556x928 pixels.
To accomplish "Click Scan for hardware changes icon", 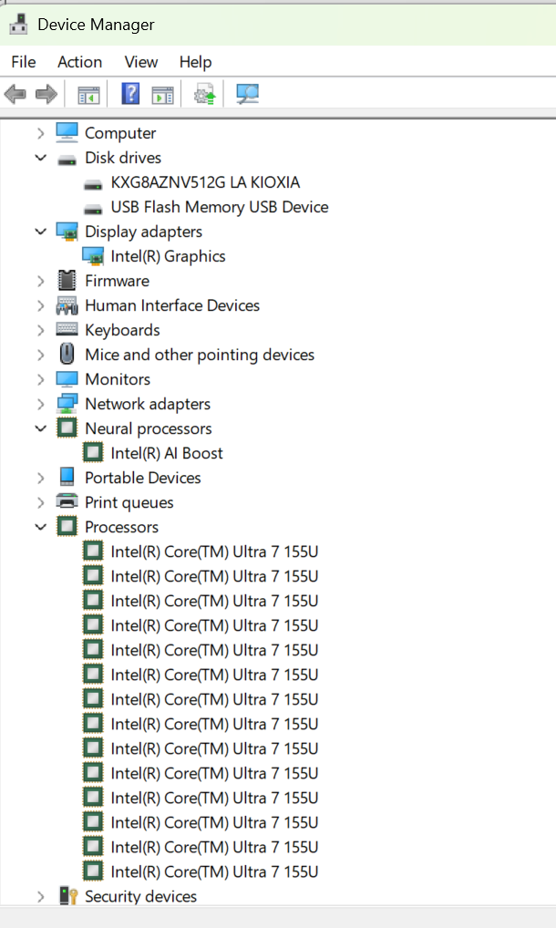I will [247, 94].
